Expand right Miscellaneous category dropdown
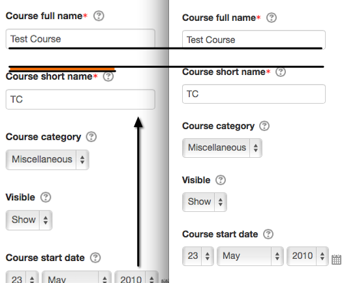The height and width of the screenshot is (283, 359). [222, 148]
